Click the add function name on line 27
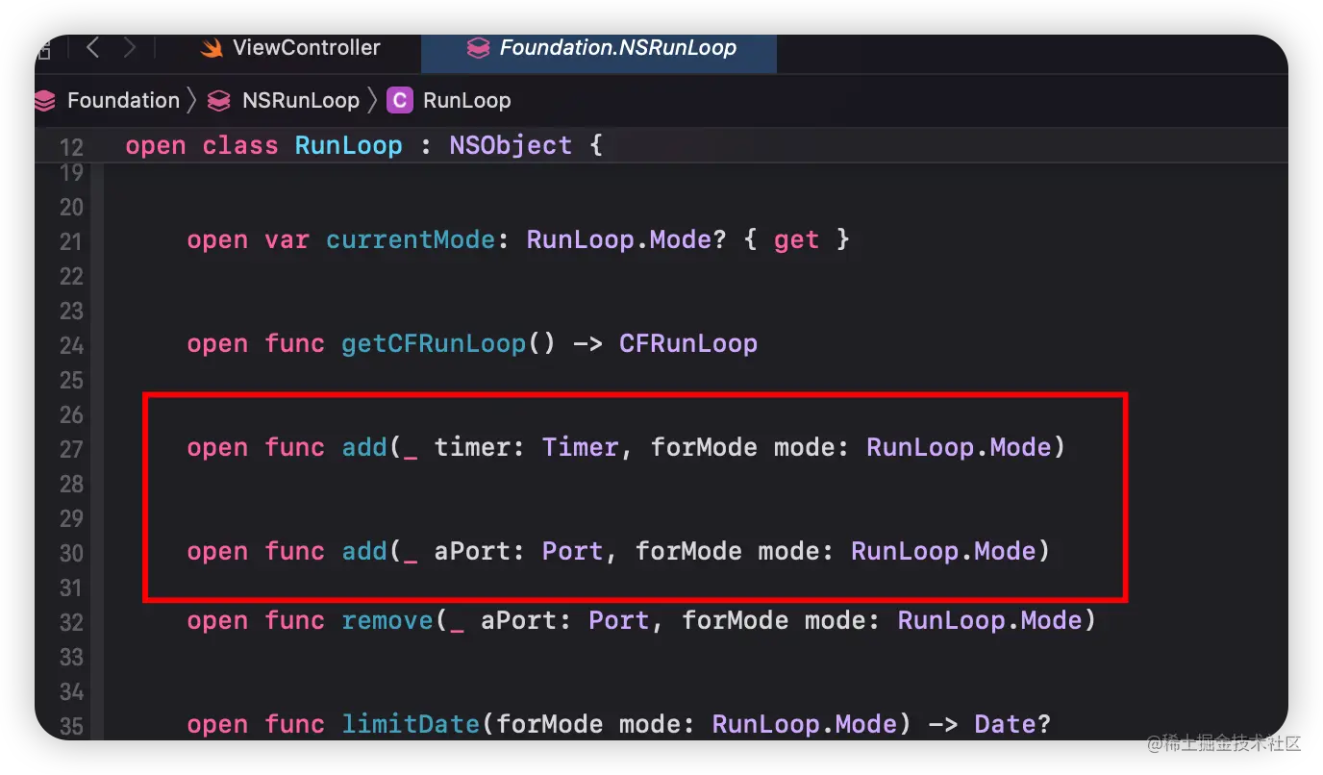 tap(364, 447)
